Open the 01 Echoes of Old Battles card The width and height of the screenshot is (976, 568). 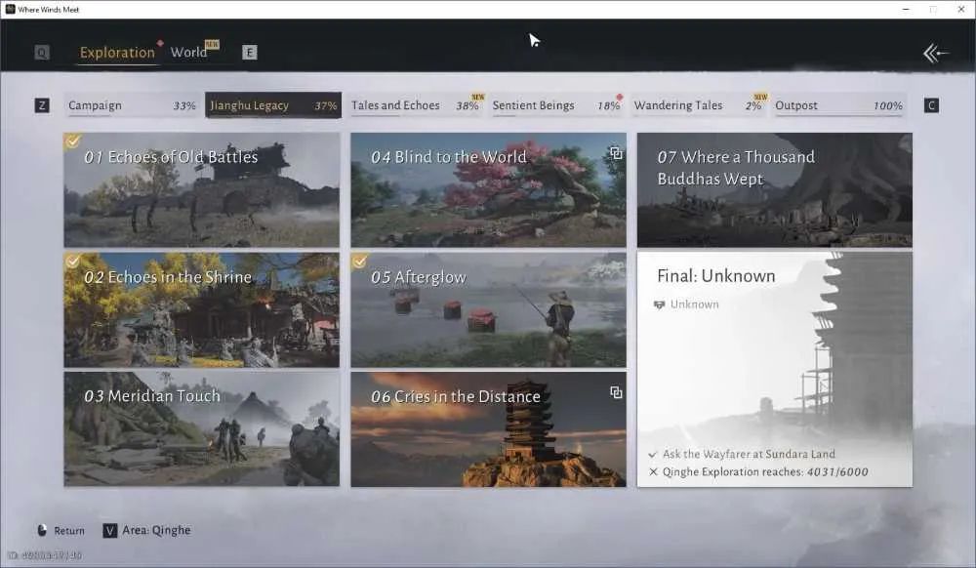pyautogui.click(x=202, y=189)
